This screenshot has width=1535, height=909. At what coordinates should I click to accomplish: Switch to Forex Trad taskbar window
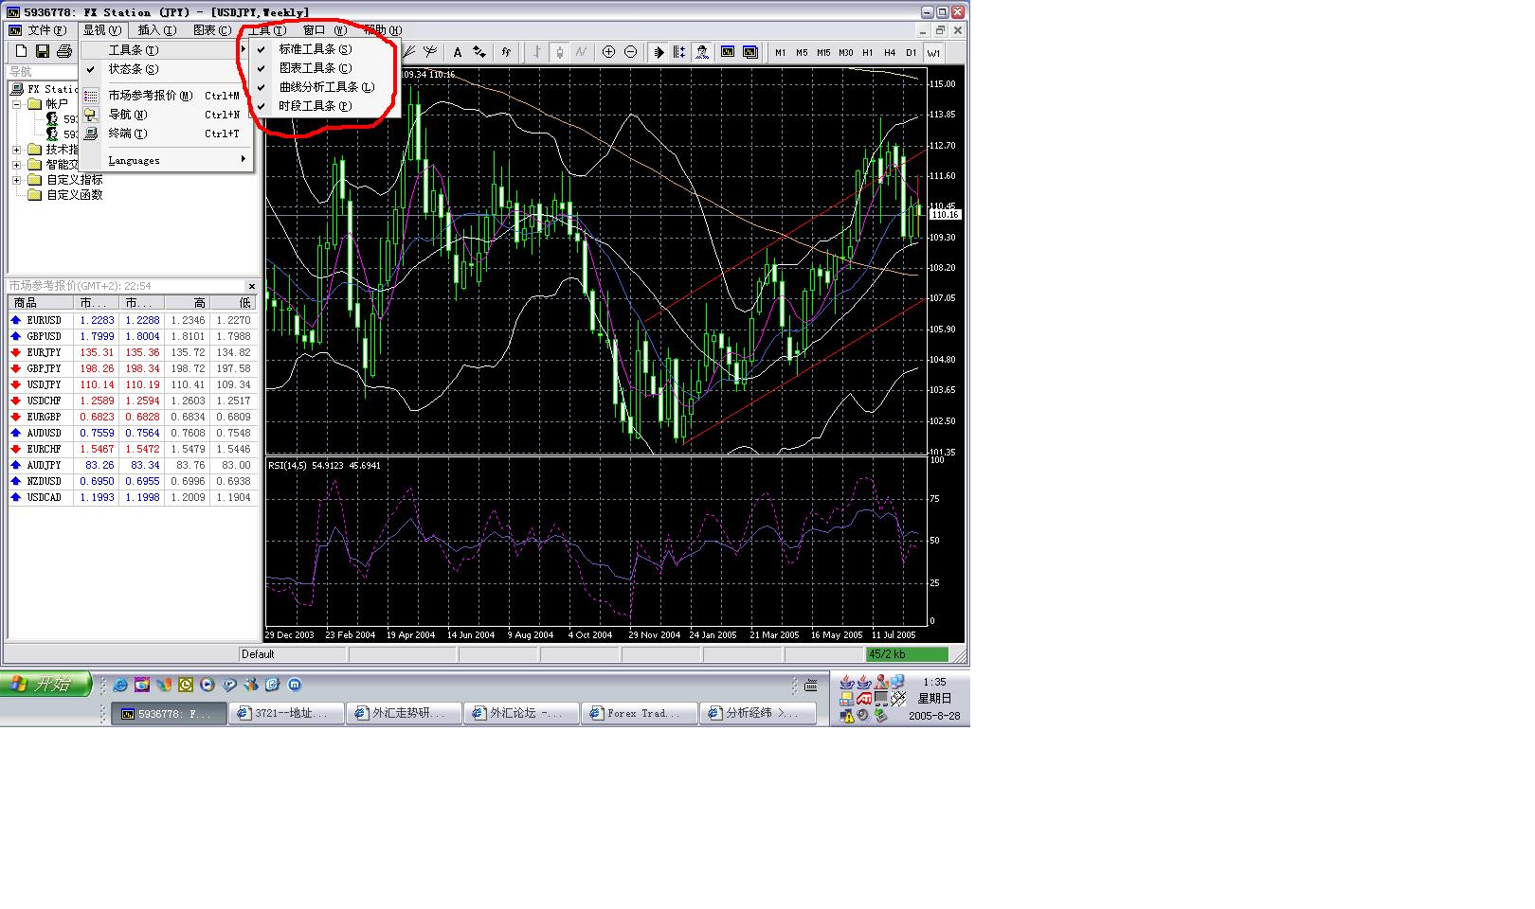click(639, 713)
